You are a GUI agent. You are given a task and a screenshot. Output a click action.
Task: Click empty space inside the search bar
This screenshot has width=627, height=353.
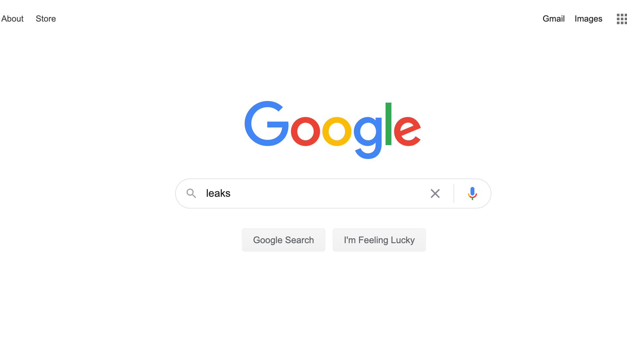tap(327, 193)
